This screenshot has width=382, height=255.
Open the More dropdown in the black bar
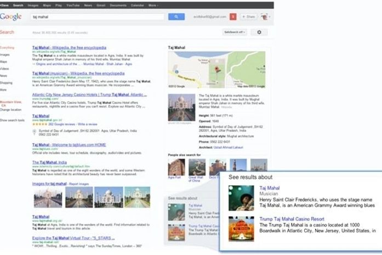click(153, 5)
